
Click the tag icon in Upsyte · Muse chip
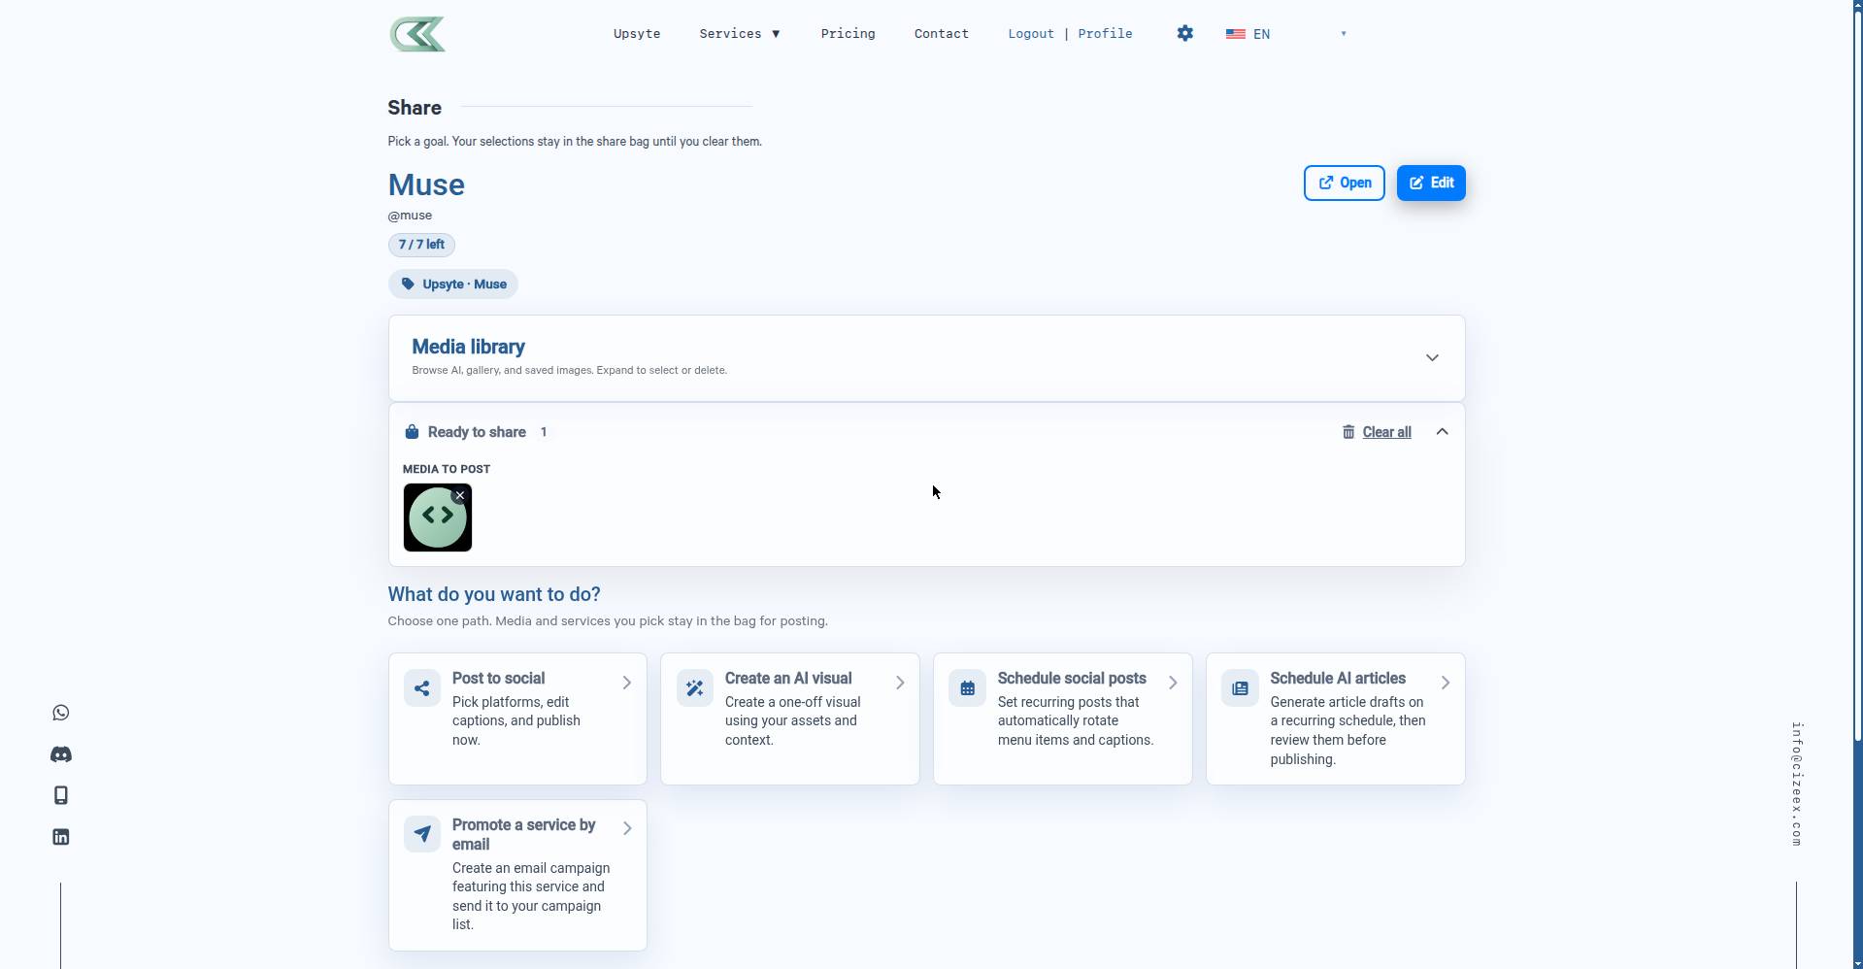tap(408, 284)
